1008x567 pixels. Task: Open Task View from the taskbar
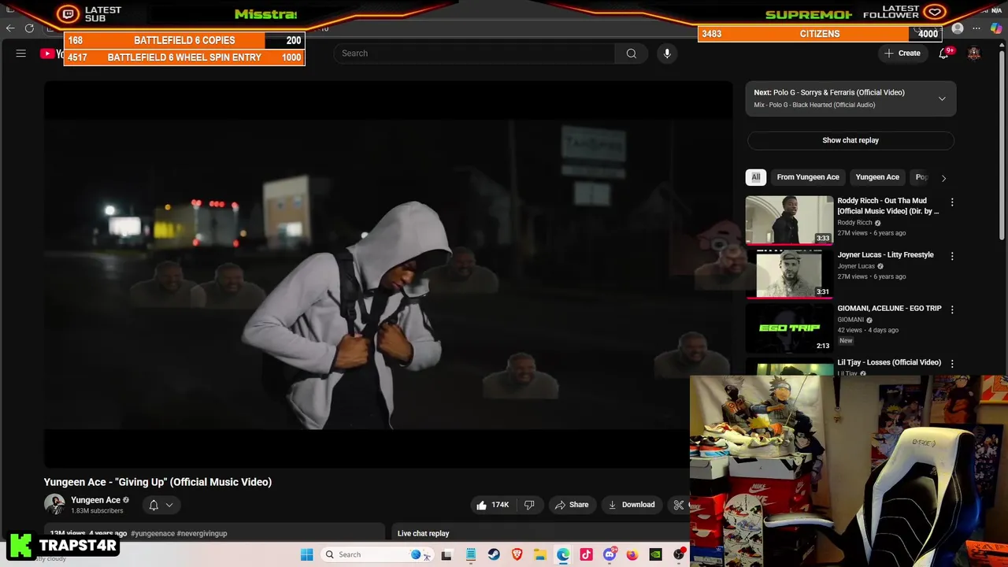pos(447,554)
